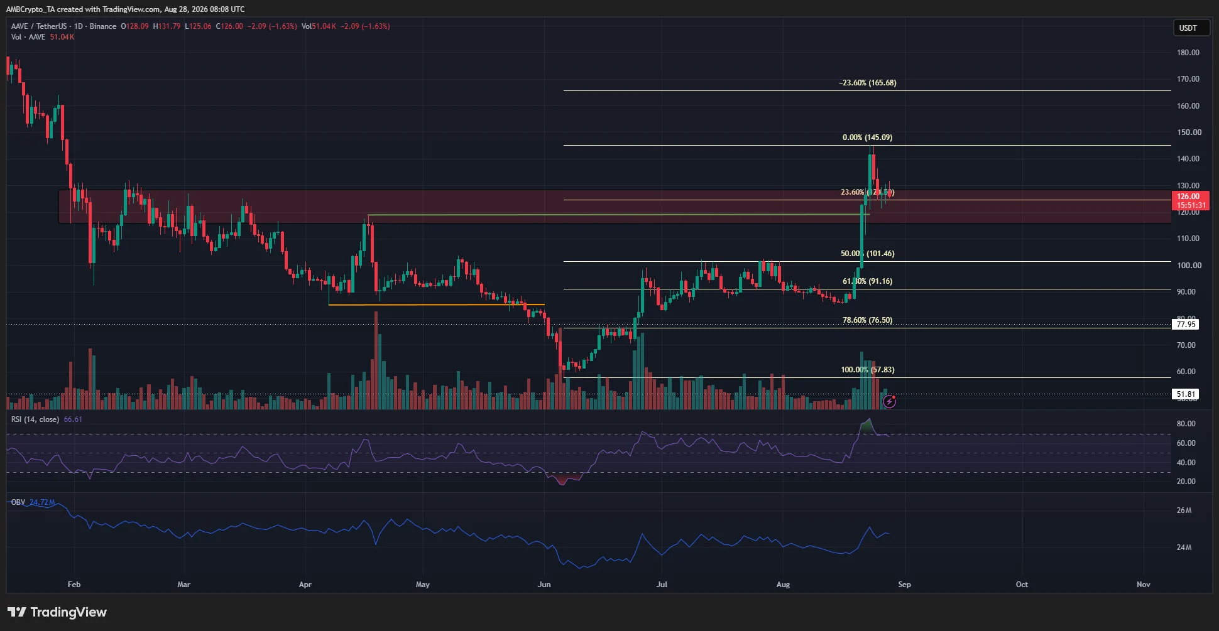Select the OBV indicator label

pyautogui.click(x=18, y=502)
